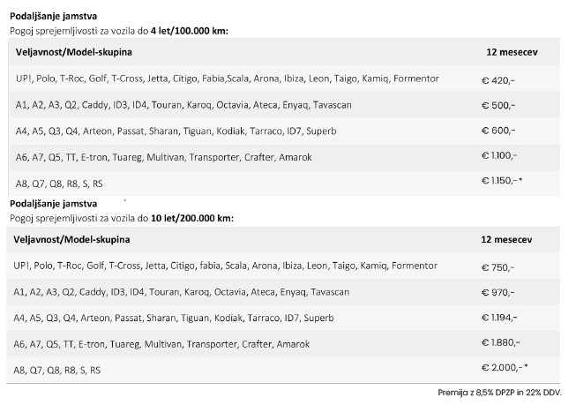Click the € 2.000,- price with asterisk
Screen dimensions: 576x405
click(505, 366)
